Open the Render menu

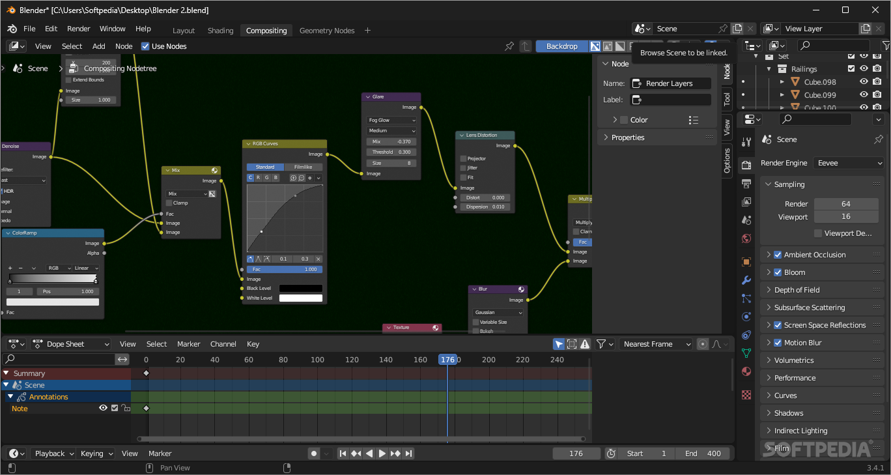coord(79,29)
